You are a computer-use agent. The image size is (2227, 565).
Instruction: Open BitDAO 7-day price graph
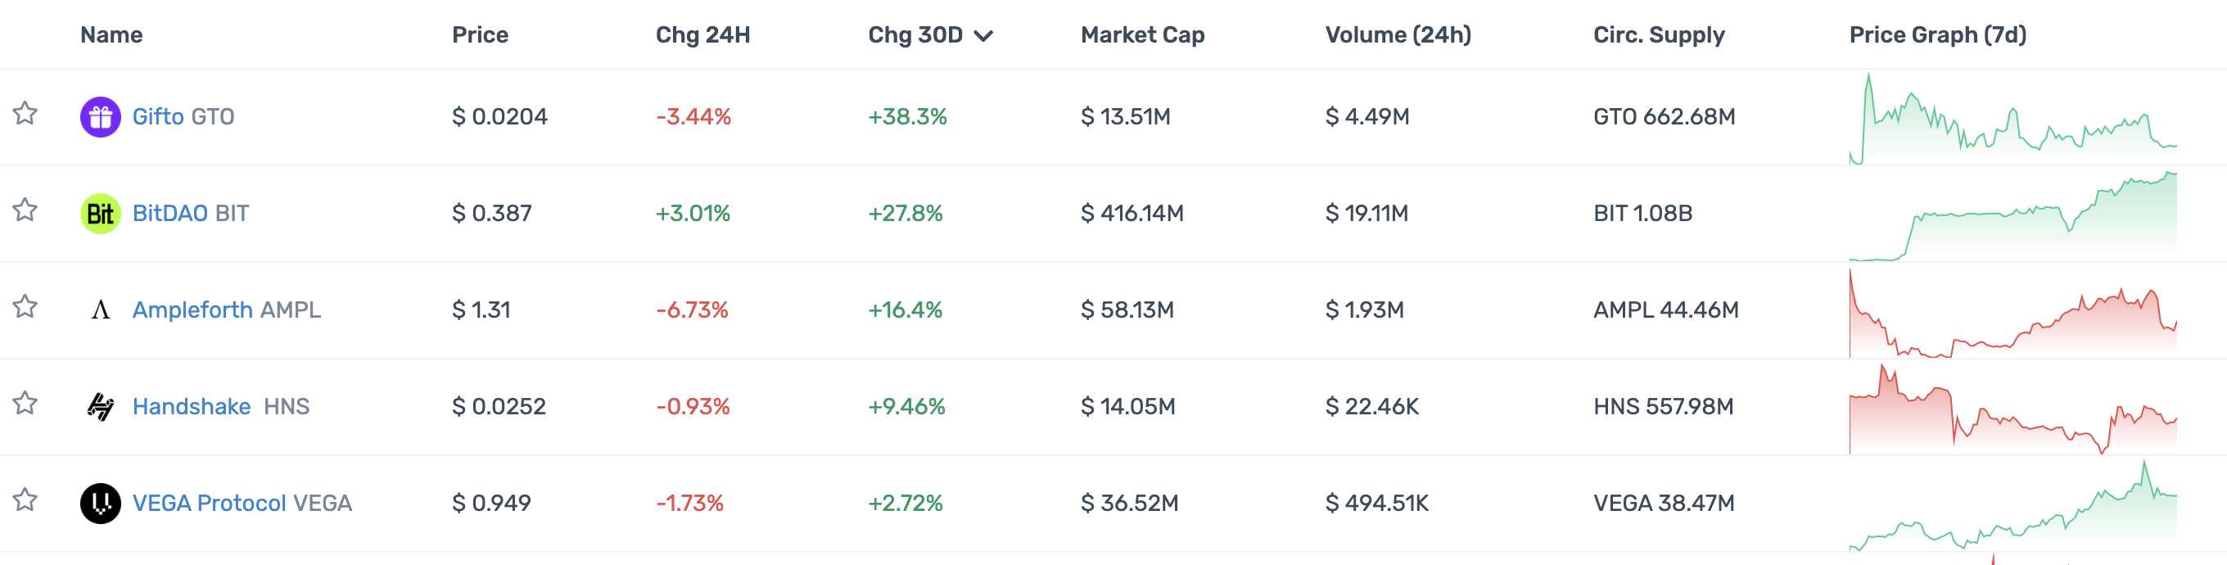click(x=2012, y=216)
